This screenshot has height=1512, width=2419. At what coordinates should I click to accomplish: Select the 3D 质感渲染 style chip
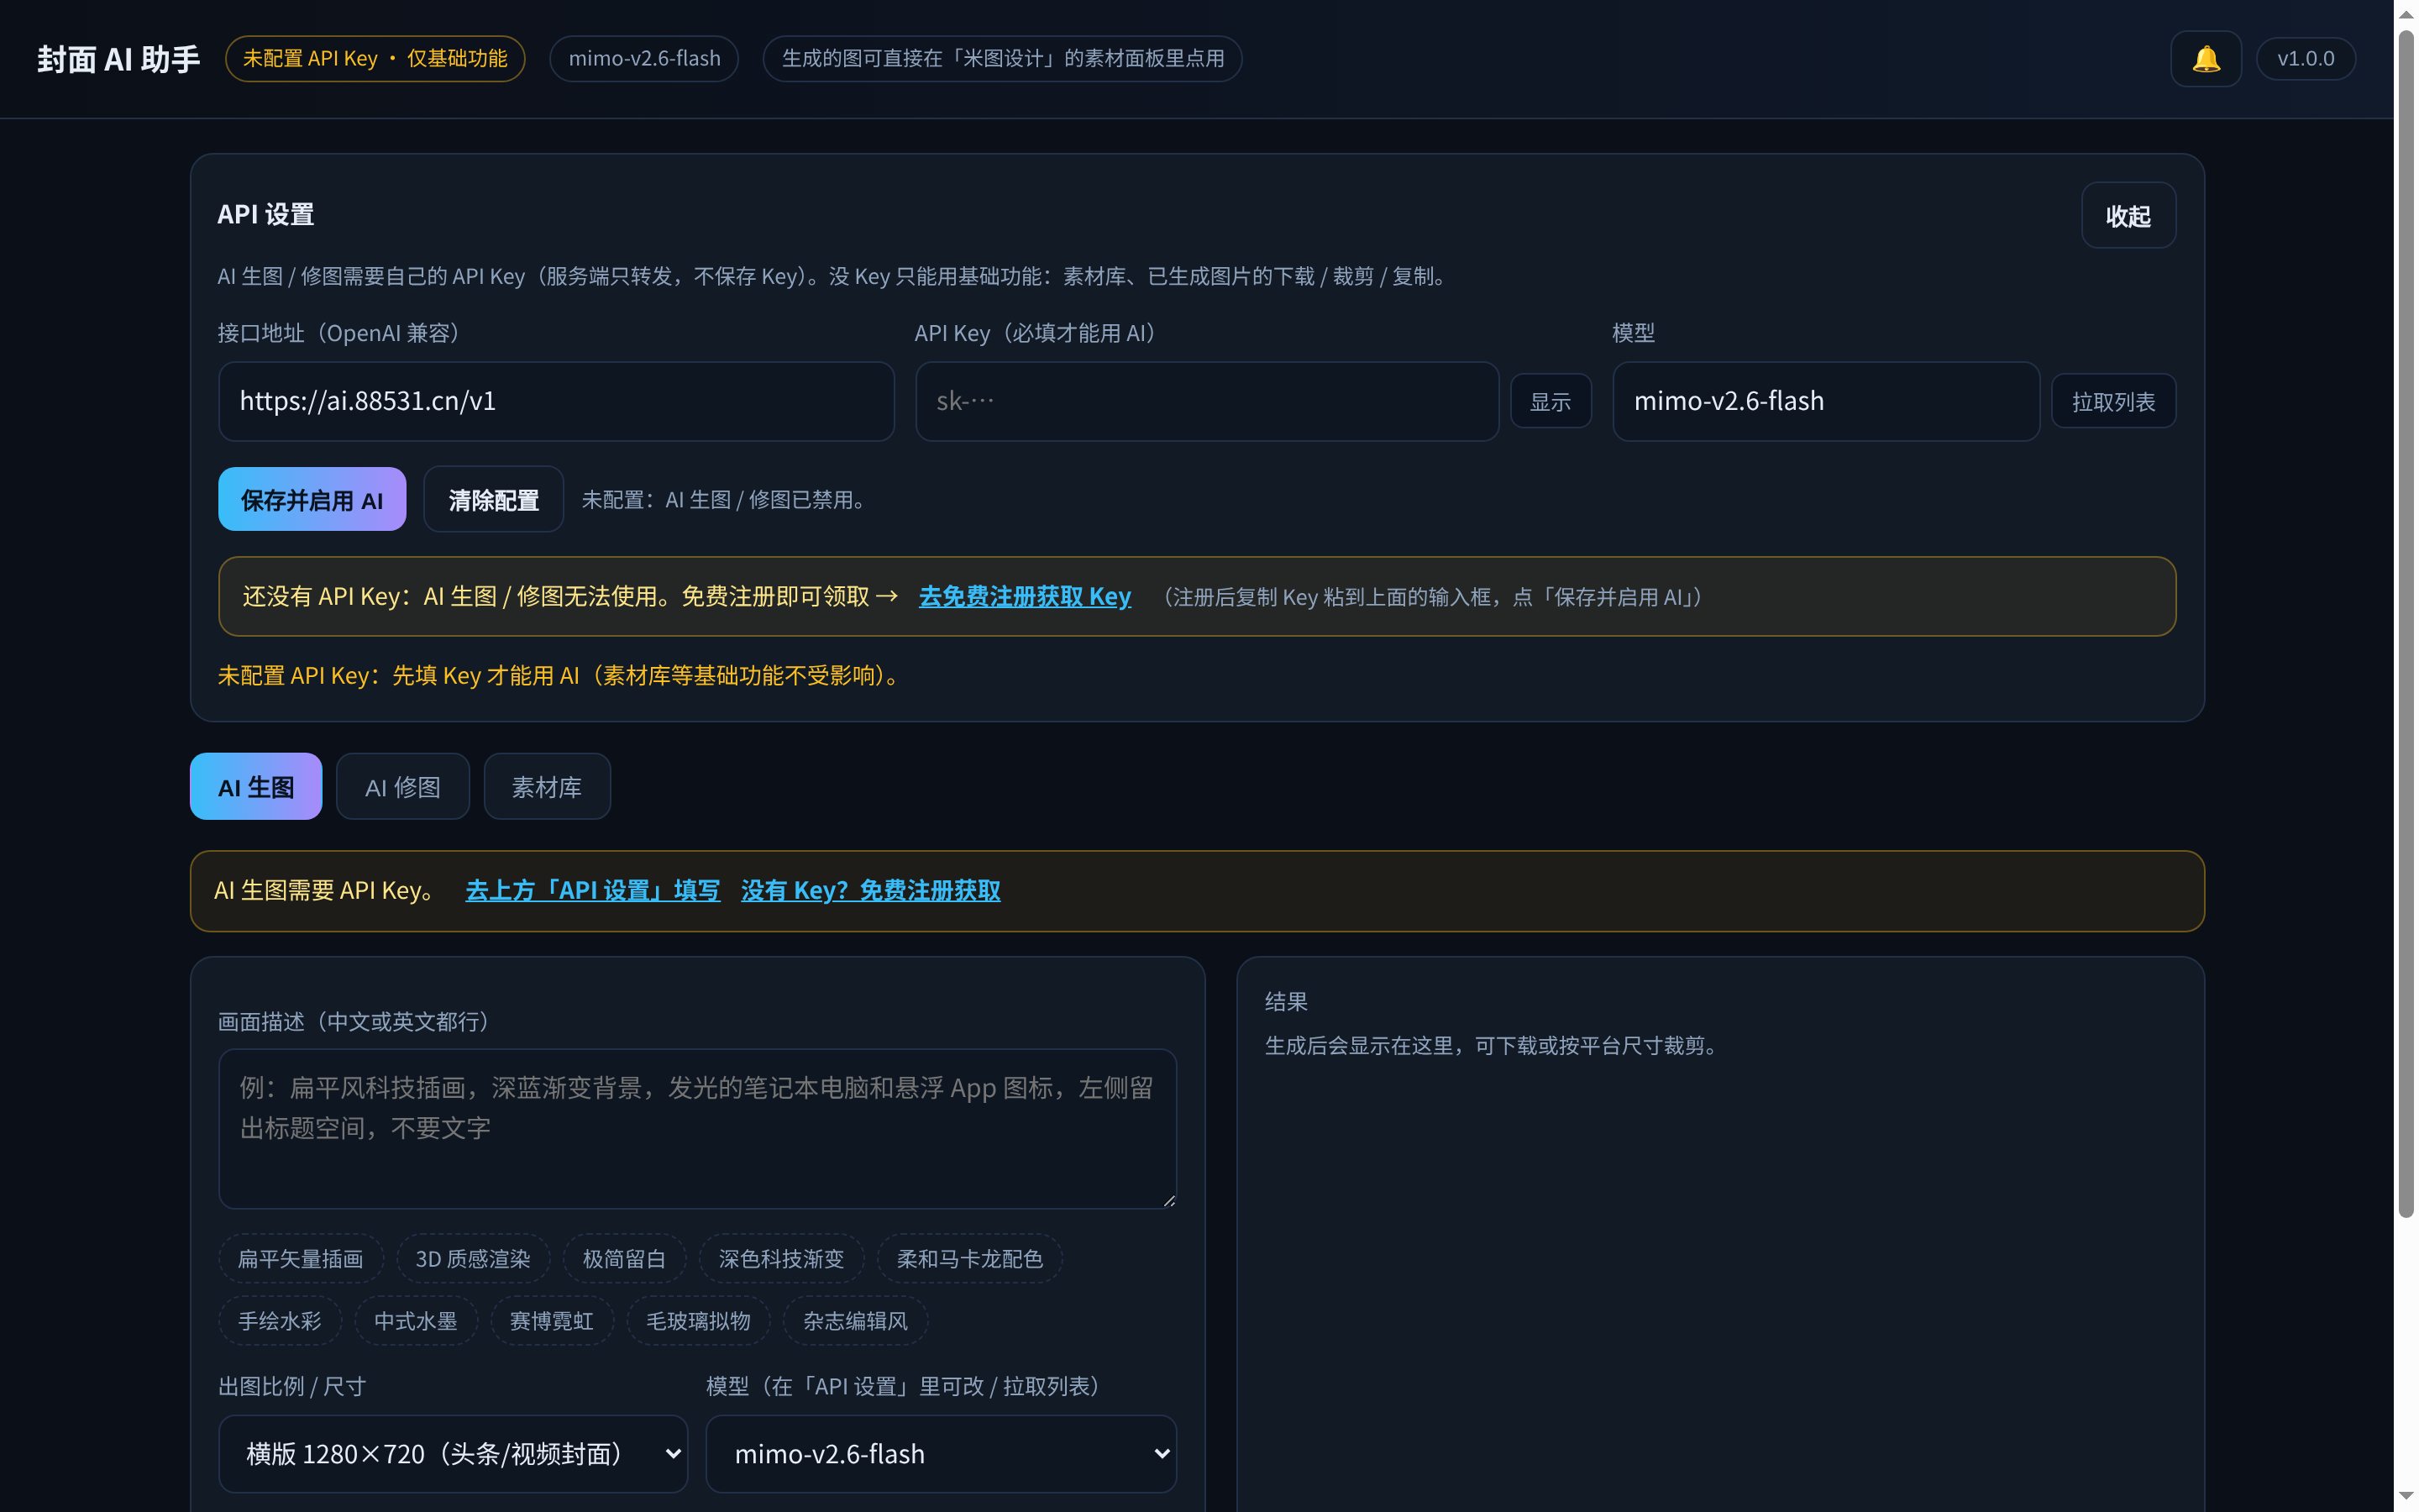click(x=473, y=1259)
